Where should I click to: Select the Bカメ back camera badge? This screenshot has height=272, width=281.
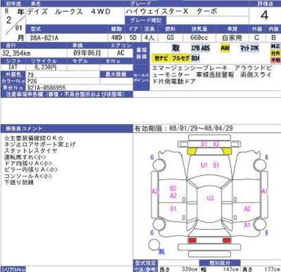point(196,58)
